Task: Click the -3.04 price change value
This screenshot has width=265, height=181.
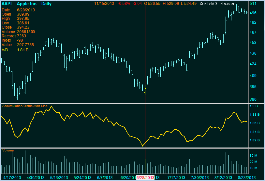Action: click(x=137, y=4)
